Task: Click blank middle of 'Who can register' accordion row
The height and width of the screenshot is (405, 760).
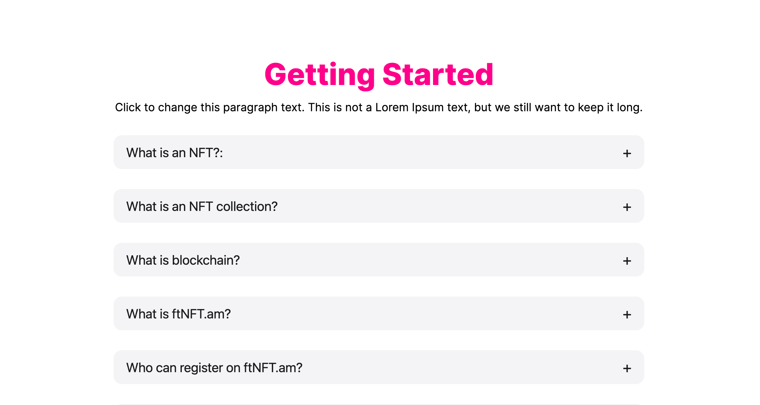Action: 379,367
